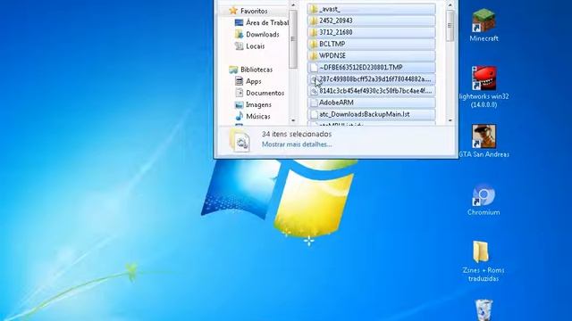Click the Imagens library icon

click(x=239, y=105)
